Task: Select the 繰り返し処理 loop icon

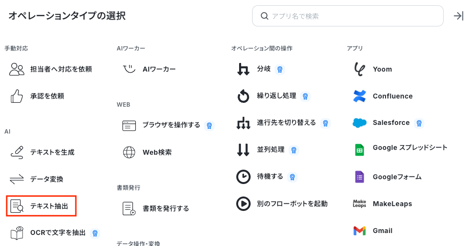Action: coord(243,96)
